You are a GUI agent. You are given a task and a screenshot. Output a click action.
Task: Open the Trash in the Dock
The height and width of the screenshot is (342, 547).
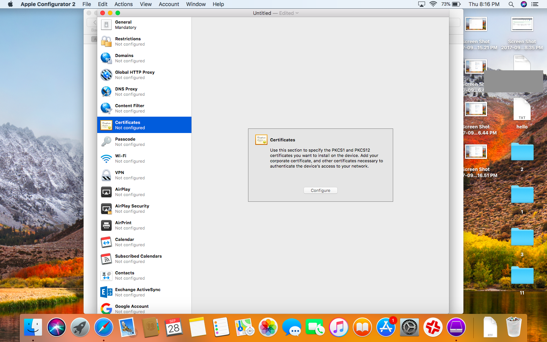[514, 327]
